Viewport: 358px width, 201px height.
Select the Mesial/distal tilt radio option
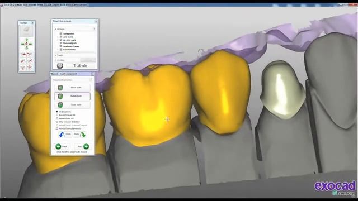(57, 118)
